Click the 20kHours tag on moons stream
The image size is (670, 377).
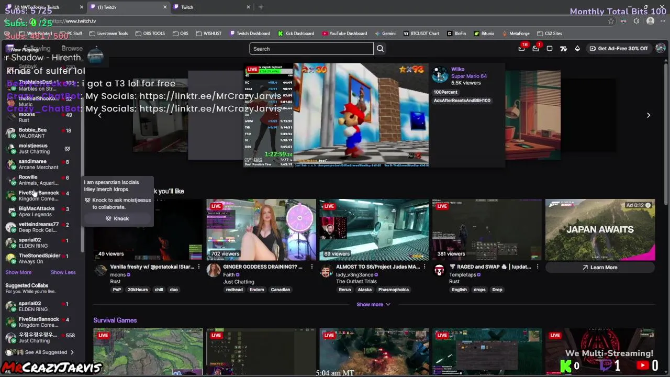(x=138, y=290)
